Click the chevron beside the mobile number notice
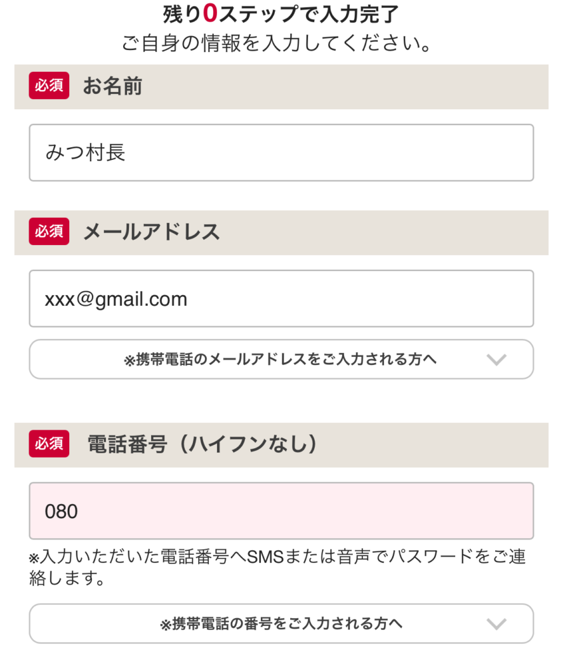 point(496,624)
